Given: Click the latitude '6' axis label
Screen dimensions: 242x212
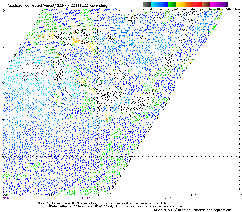Looking at the screenshot, I should click(x=3, y=83).
